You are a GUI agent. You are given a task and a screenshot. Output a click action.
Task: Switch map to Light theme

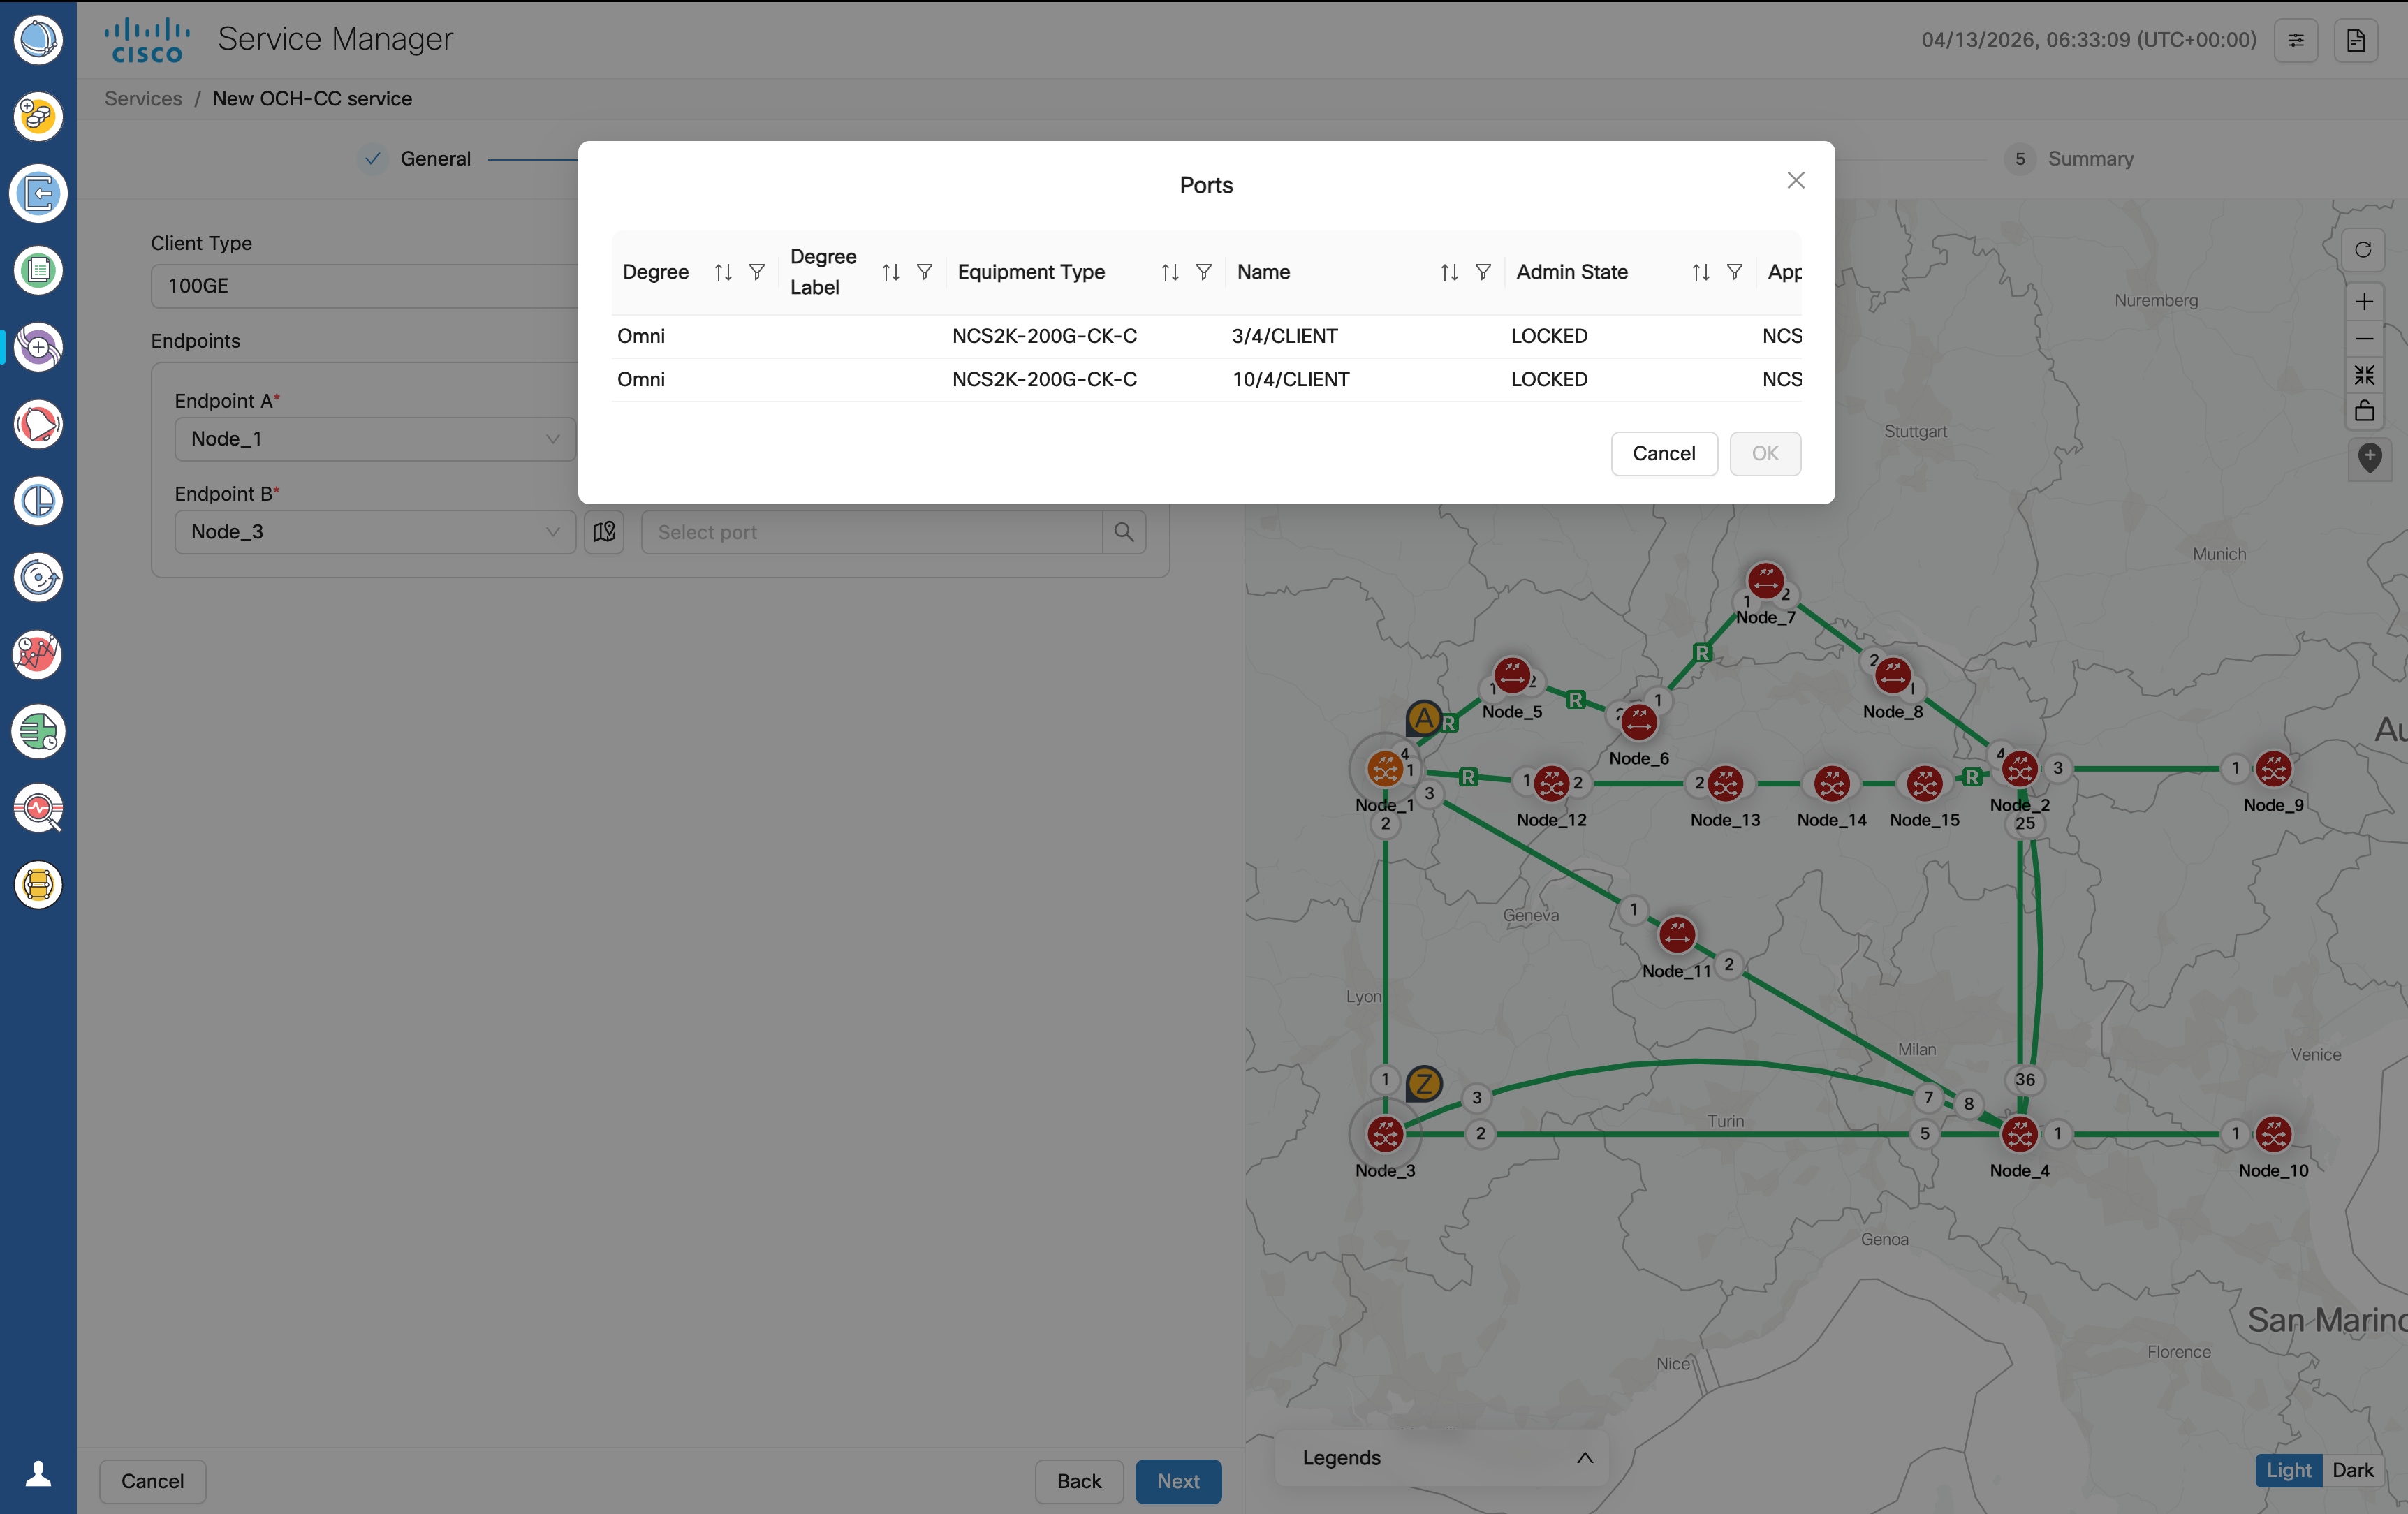(x=2288, y=1470)
